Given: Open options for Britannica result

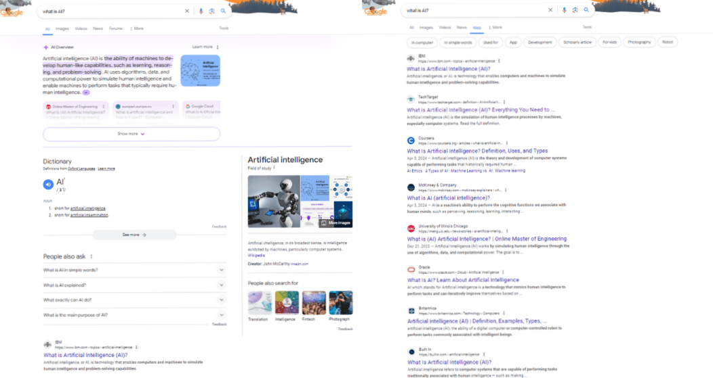Looking at the screenshot, I should 504,313.
